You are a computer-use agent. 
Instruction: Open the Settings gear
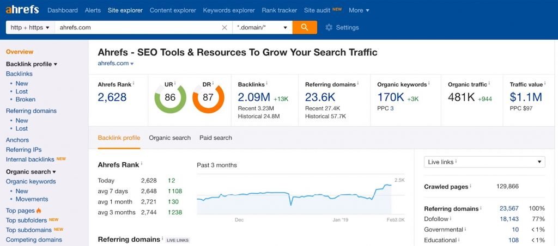pos(342,27)
